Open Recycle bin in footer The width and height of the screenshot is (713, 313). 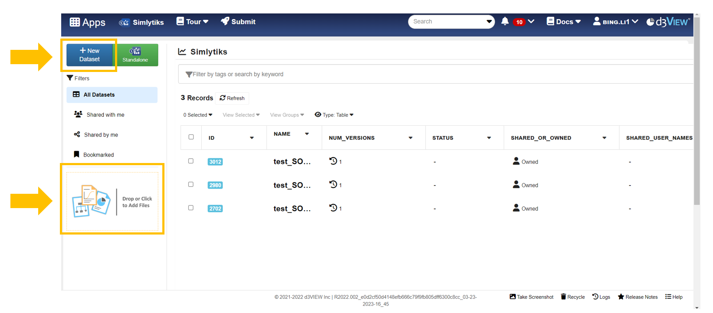click(x=573, y=297)
